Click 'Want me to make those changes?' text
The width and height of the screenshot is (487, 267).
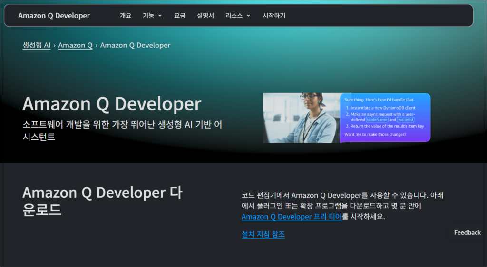point(375,134)
